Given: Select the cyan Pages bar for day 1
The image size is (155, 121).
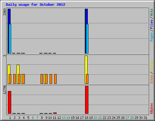Looking at the screenshot, I should tap(10, 39).
